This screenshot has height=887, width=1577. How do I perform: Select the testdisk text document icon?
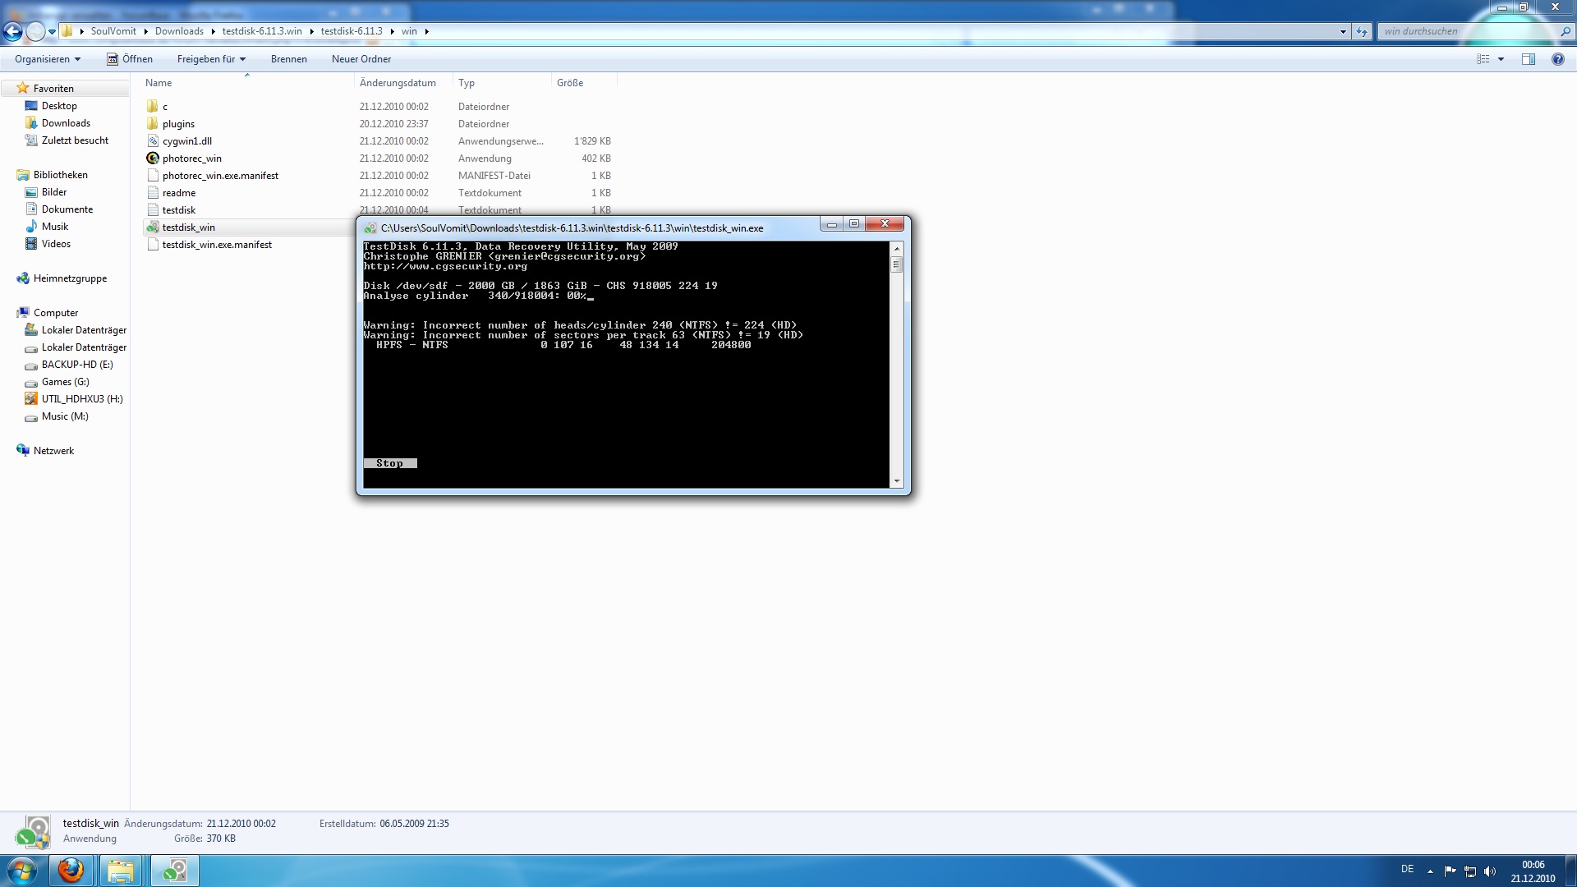[x=153, y=210]
